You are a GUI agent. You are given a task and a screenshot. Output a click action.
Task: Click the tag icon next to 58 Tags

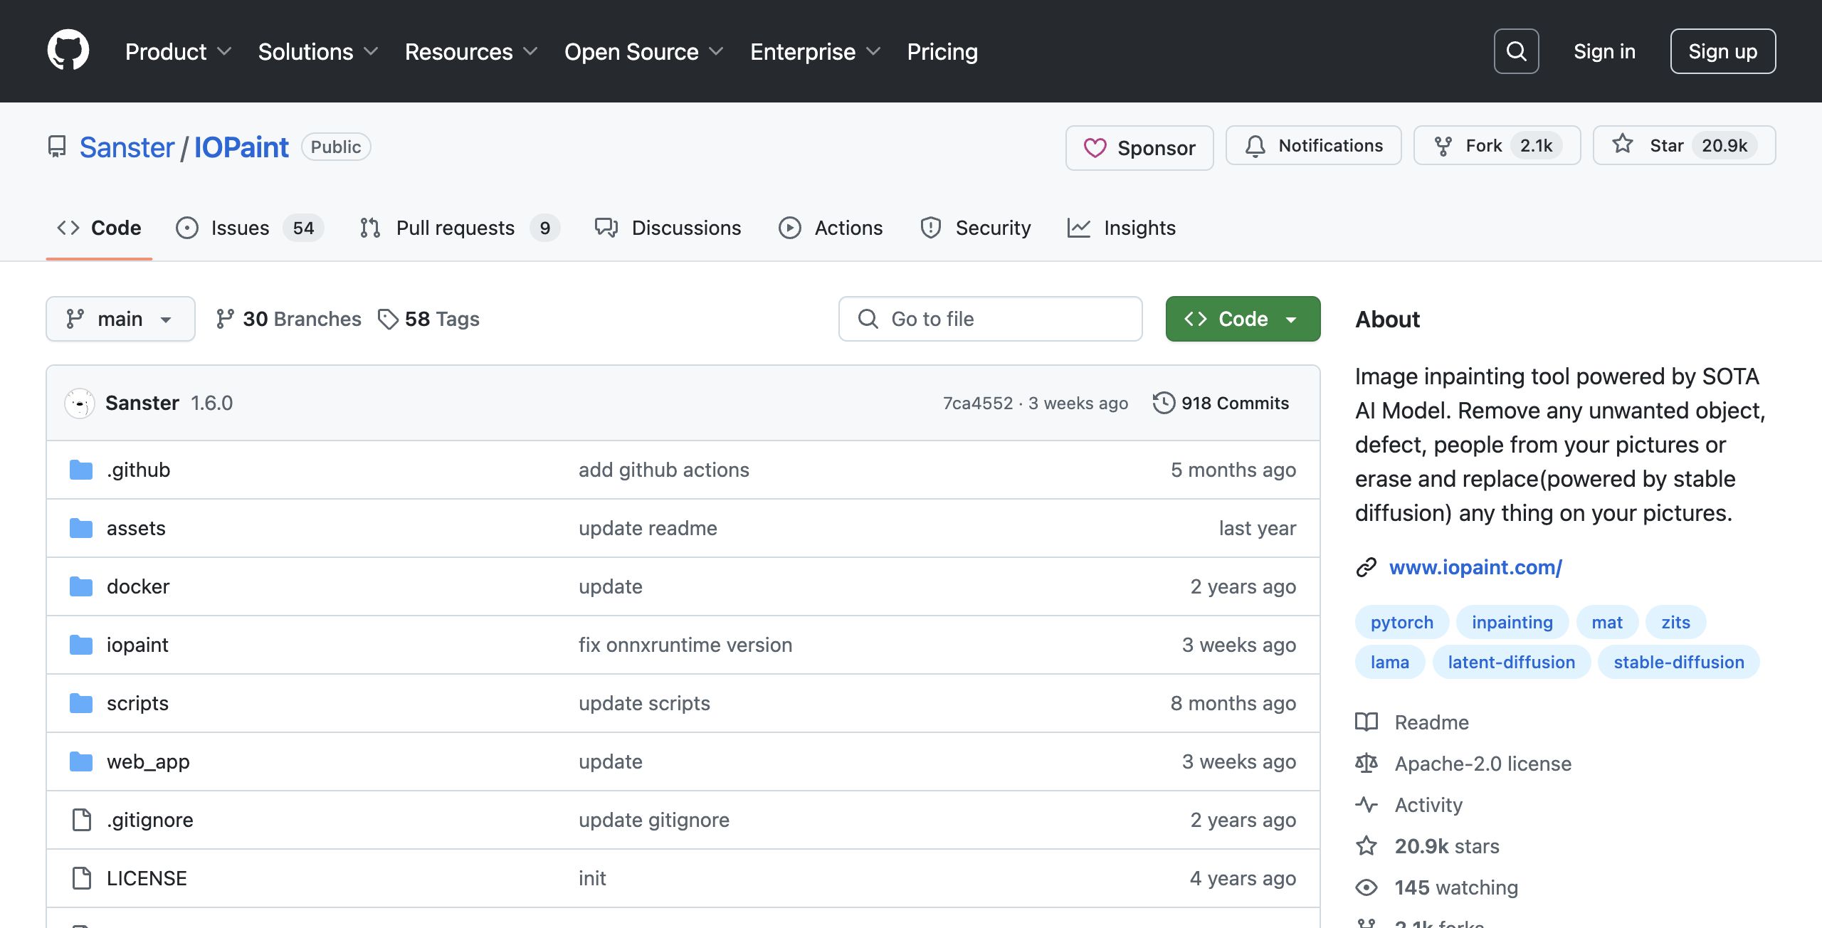click(388, 319)
